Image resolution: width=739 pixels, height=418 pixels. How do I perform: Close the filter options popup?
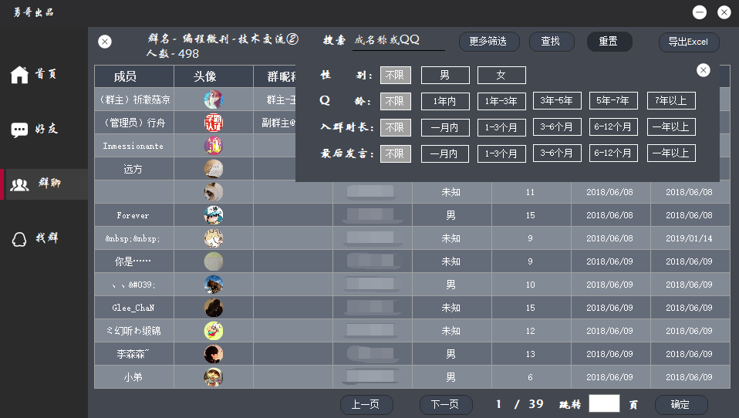pyautogui.click(x=703, y=70)
